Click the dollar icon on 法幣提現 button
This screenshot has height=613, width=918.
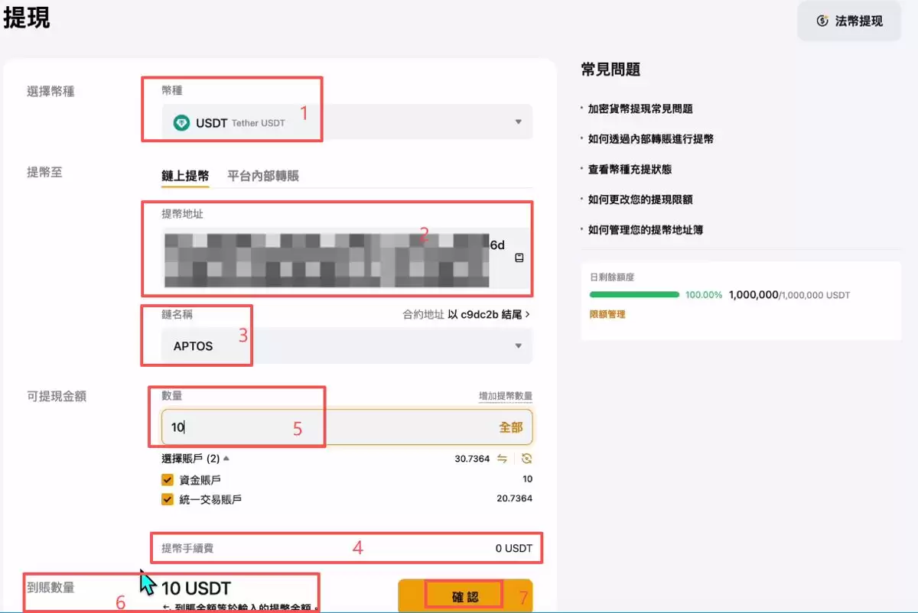pos(821,21)
